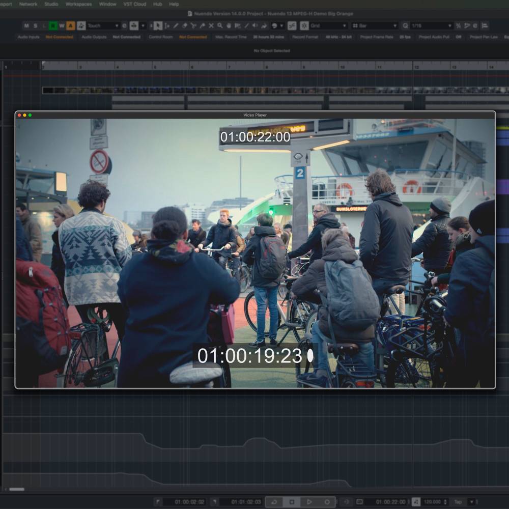Open the 1/16 quantize preset dropdown
This screenshot has height=509, width=509.
[x=432, y=25]
